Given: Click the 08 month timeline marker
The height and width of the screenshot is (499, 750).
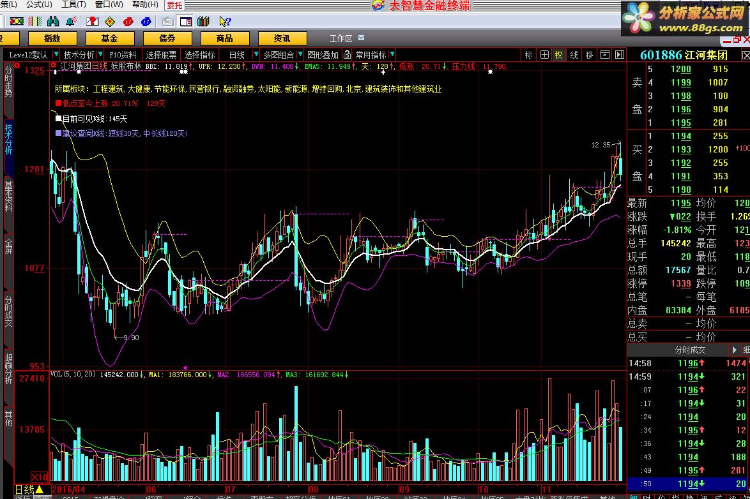Looking at the screenshot, I should [313, 489].
